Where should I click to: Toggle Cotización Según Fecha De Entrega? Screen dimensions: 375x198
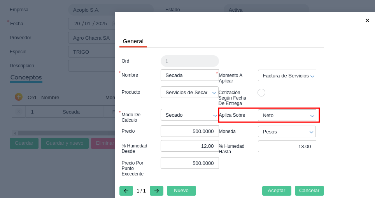[x=261, y=93]
